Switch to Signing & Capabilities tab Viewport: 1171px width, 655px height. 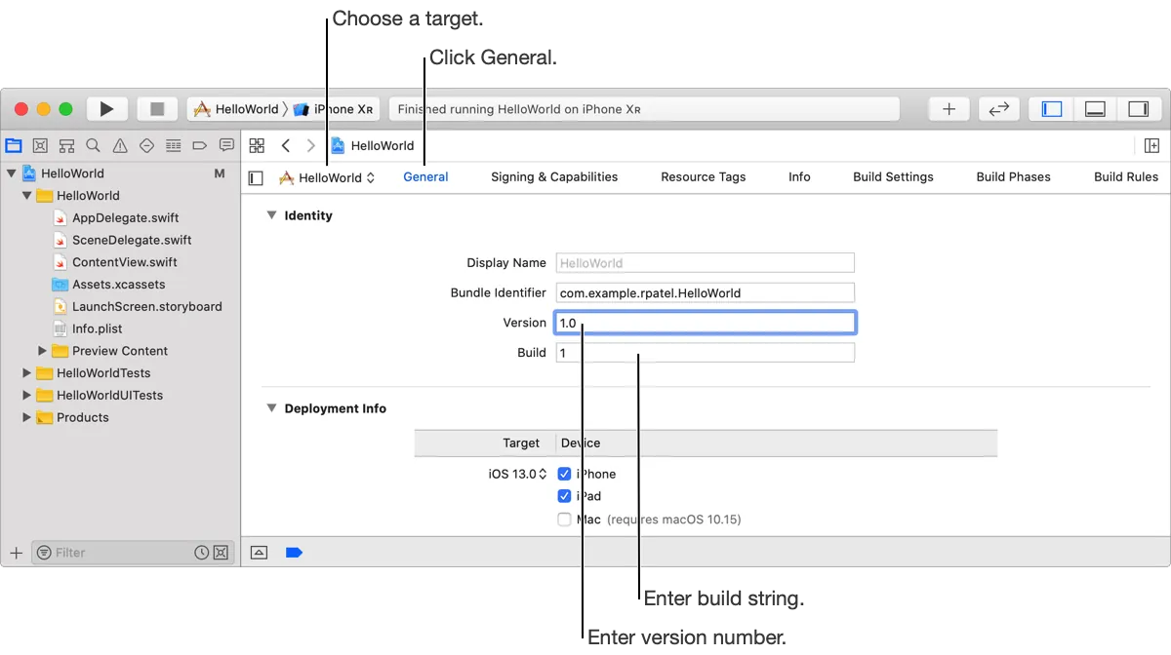pyautogui.click(x=554, y=176)
